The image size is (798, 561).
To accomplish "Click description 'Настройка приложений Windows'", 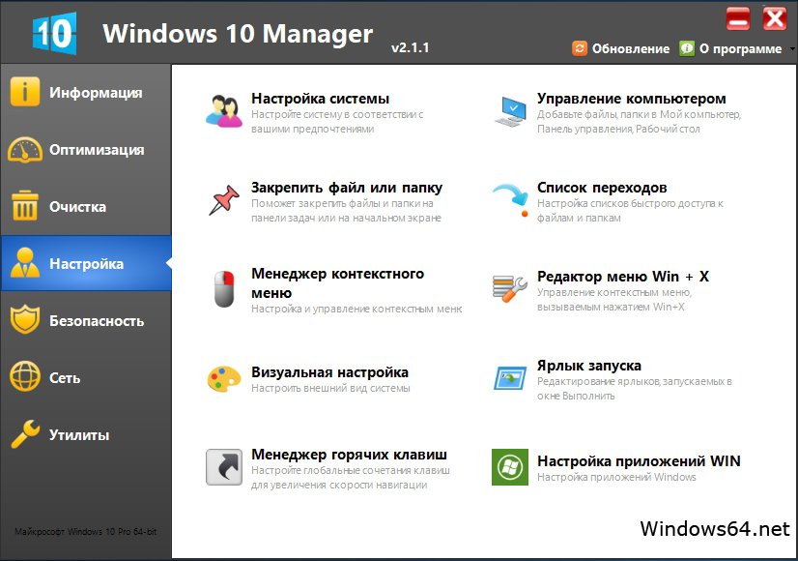I will point(616,477).
